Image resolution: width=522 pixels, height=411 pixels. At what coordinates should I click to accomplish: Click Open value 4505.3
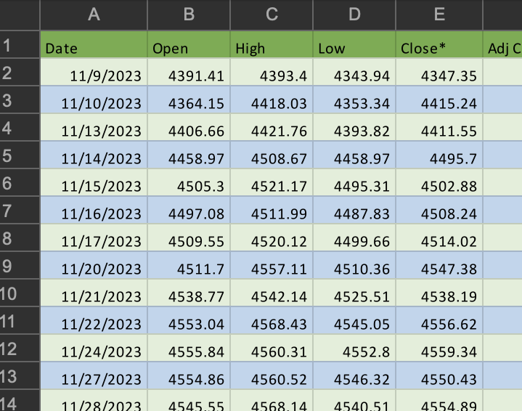pyautogui.click(x=189, y=182)
